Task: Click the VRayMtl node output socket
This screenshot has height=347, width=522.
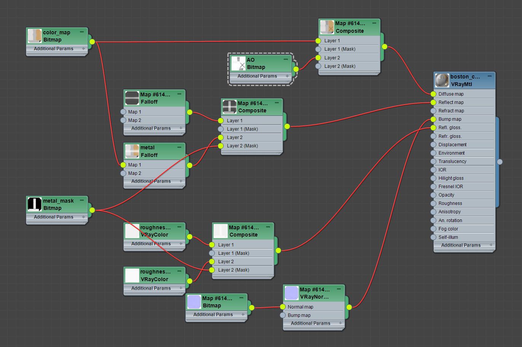Action: pyautogui.click(x=500, y=162)
